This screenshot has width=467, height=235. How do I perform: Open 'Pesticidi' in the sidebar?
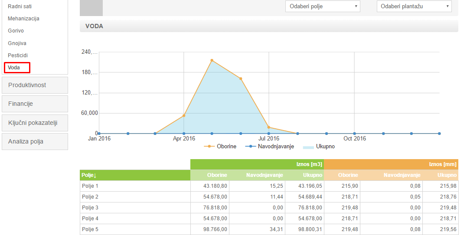[18, 55]
